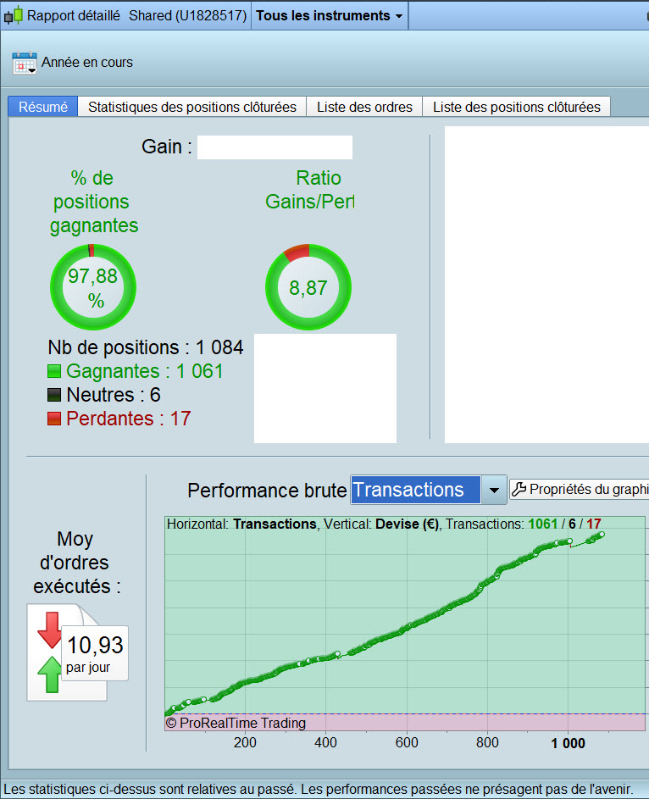The image size is (649, 799).
Task: Click the candlestick chart icon in title bar
Action: click(x=14, y=16)
